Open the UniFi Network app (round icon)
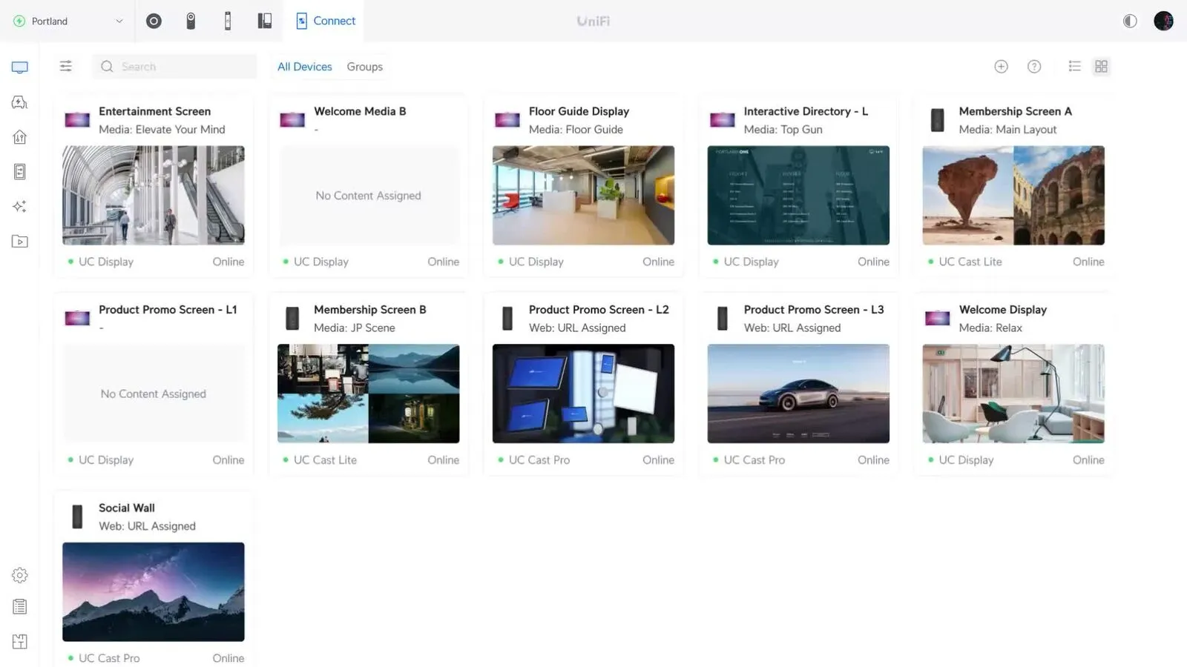This screenshot has width=1187, height=667. [154, 21]
